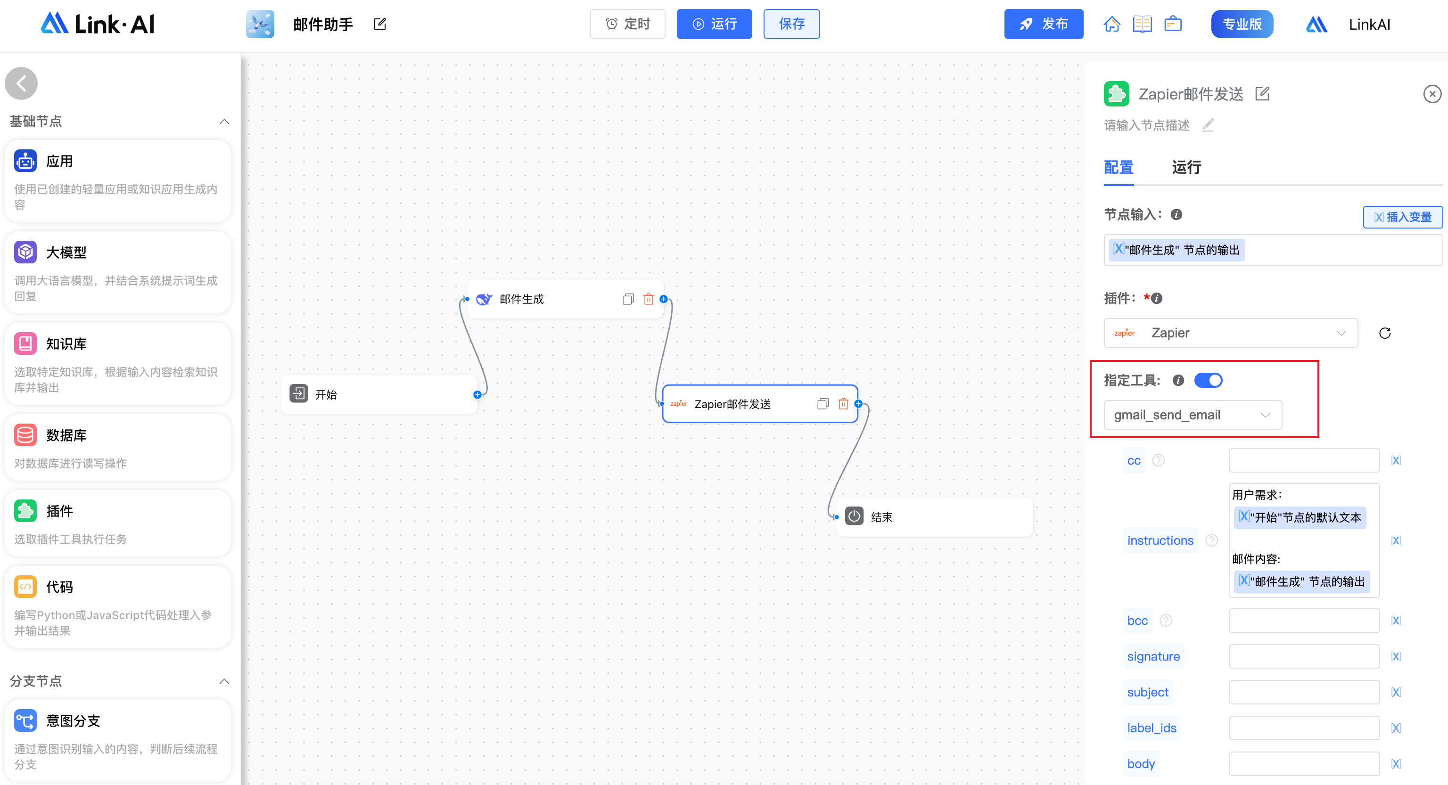The height and width of the screenshot is (785, 1448).
Task: Insert variable into subject field
Action: tap(1395, 692)
